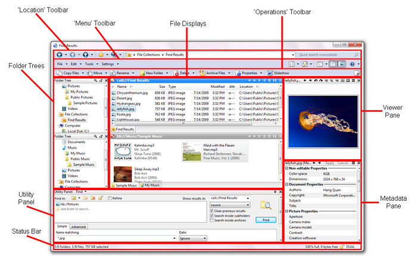Open the Date Ignore dropdown

point(193,238)
